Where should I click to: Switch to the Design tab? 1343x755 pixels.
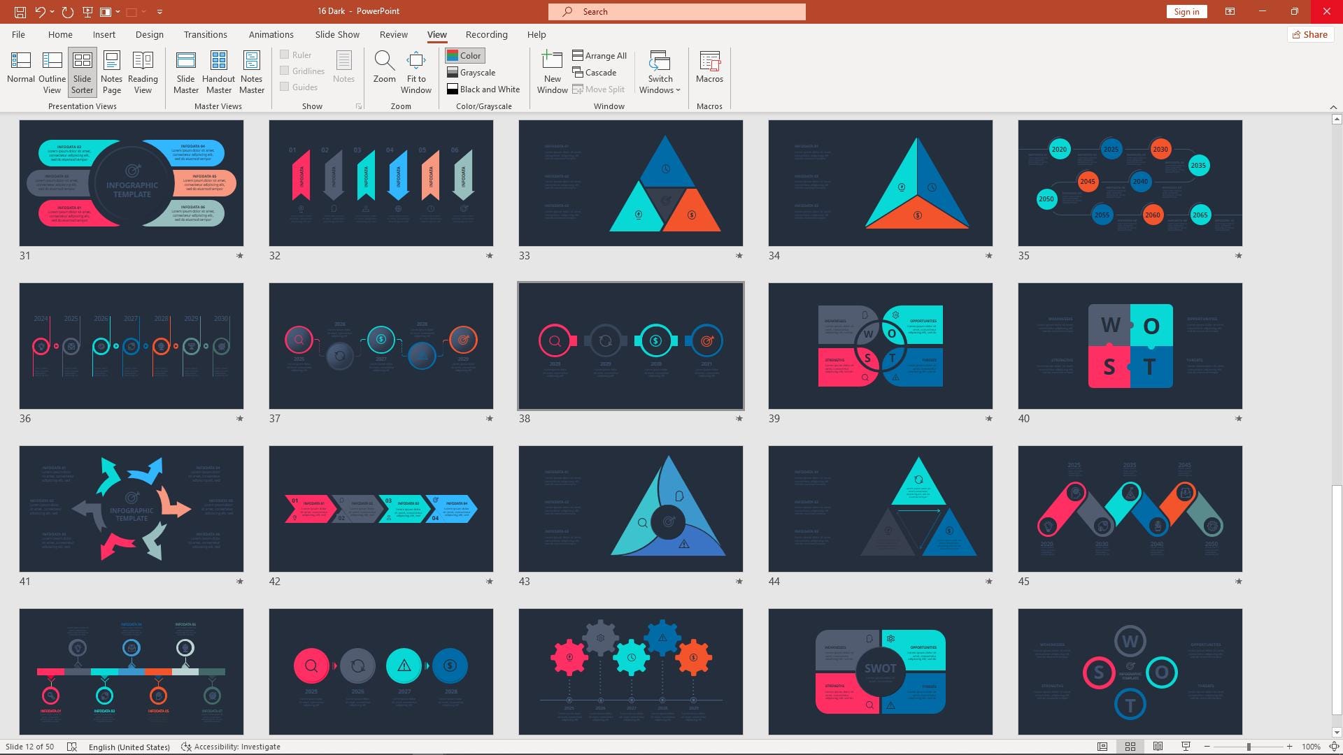tap(149, 34)
